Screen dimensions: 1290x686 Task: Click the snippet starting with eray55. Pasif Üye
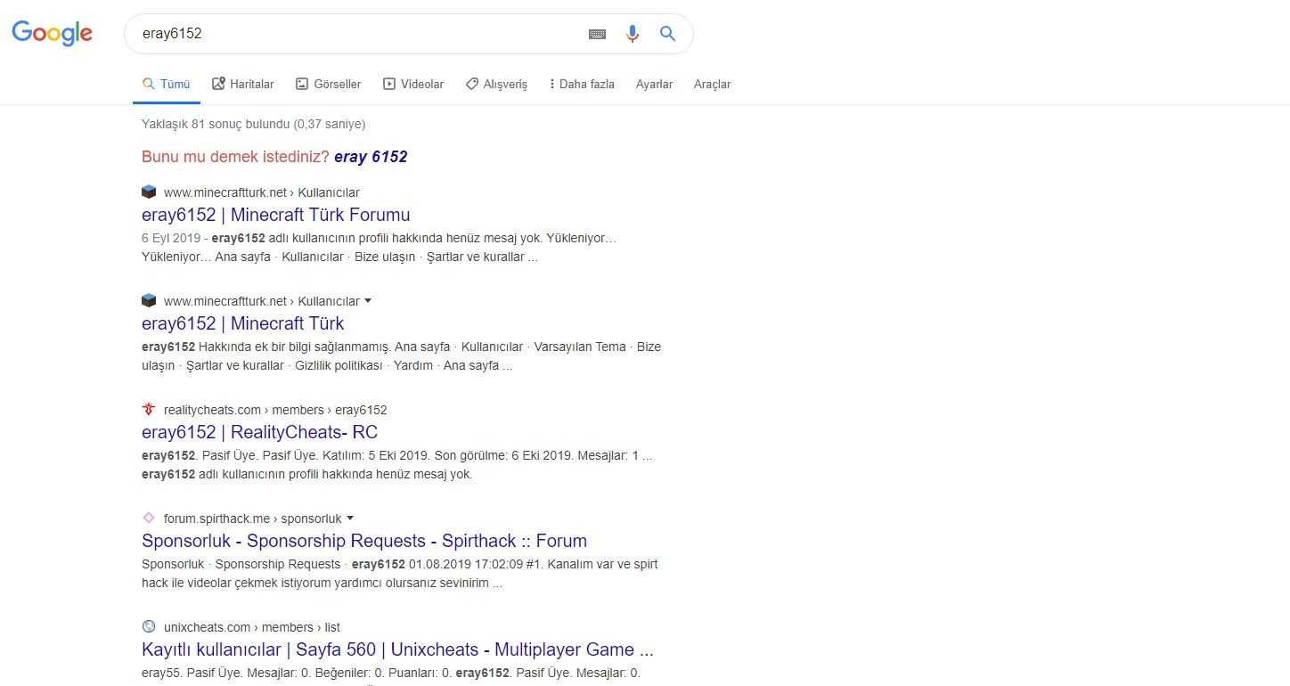(391, 673)
